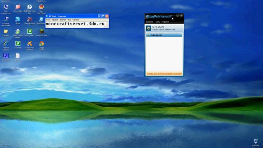The height and width of the screenshot is (148, 263).
Task: Click the Notepad 123.txt title bar
Action: coord(72,16)
